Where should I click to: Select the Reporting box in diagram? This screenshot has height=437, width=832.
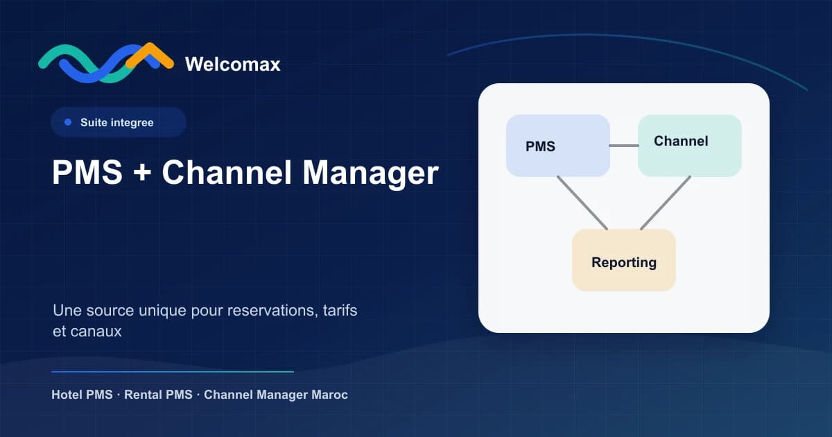pyautogui.click(x=624, y=260)
